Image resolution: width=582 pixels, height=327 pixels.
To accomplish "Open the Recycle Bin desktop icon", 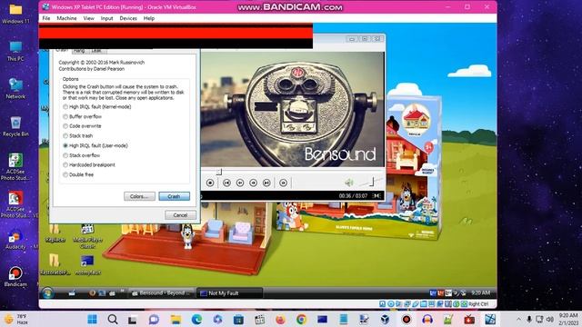I will point(15,126).
